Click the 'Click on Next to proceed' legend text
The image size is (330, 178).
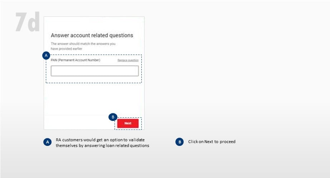coord(212,142)
